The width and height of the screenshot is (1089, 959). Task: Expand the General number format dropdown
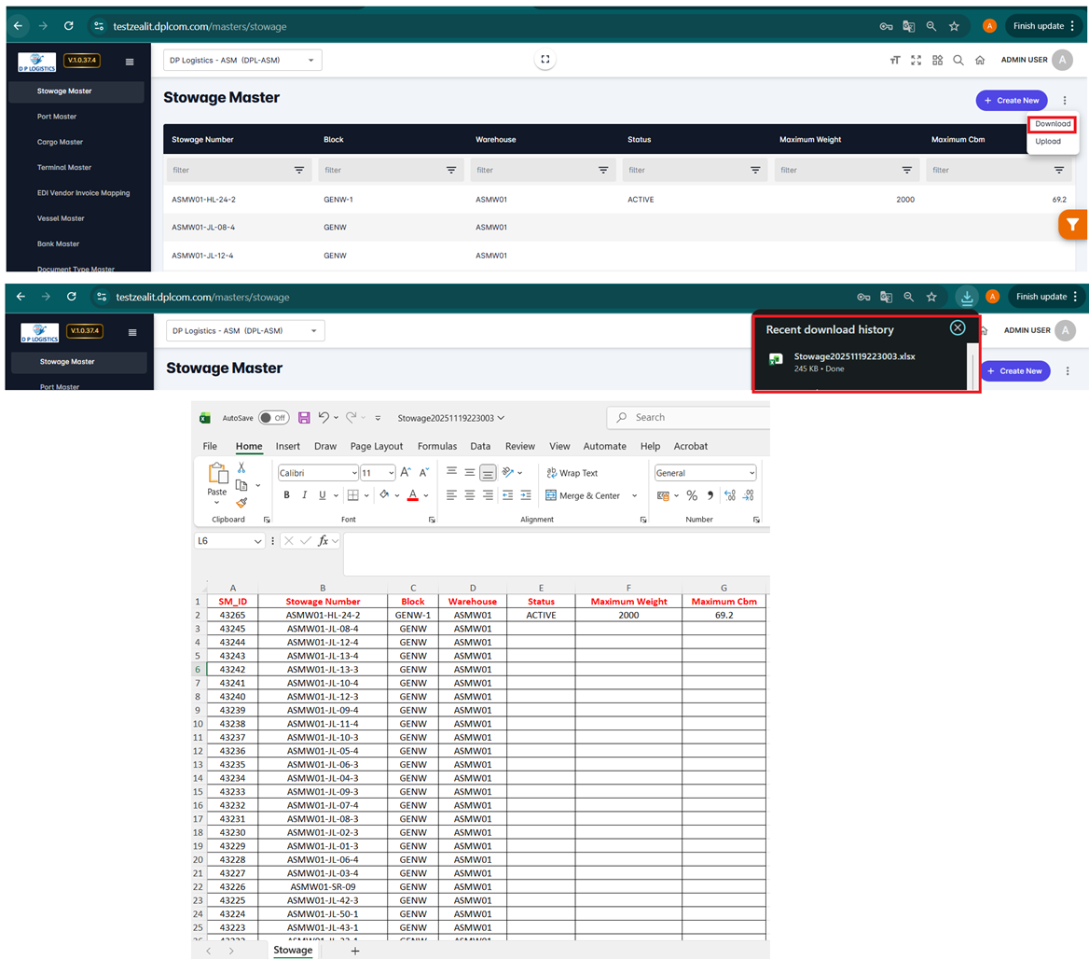(751, 473)
